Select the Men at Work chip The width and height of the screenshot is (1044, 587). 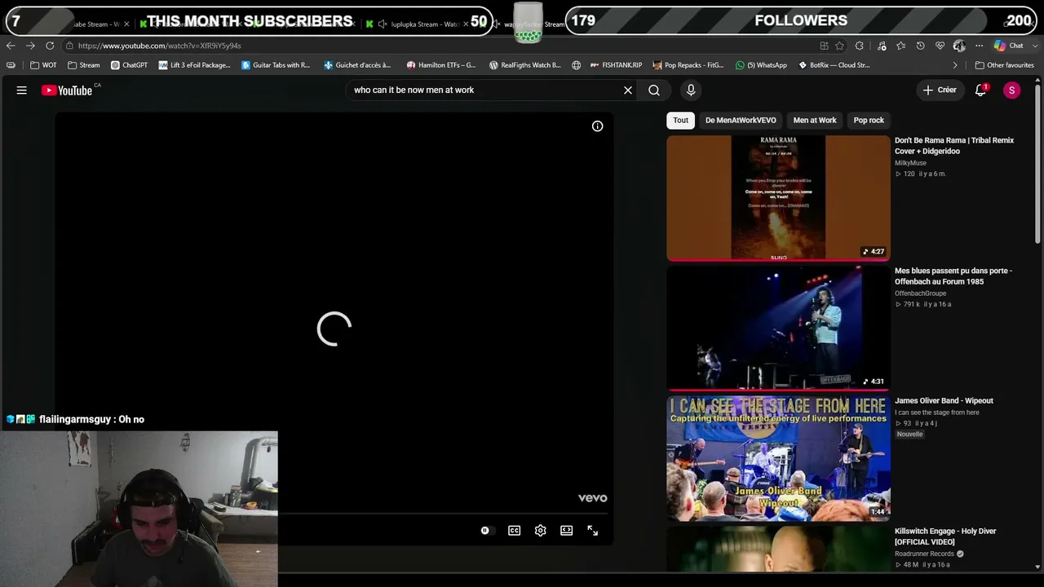point(815,121)
